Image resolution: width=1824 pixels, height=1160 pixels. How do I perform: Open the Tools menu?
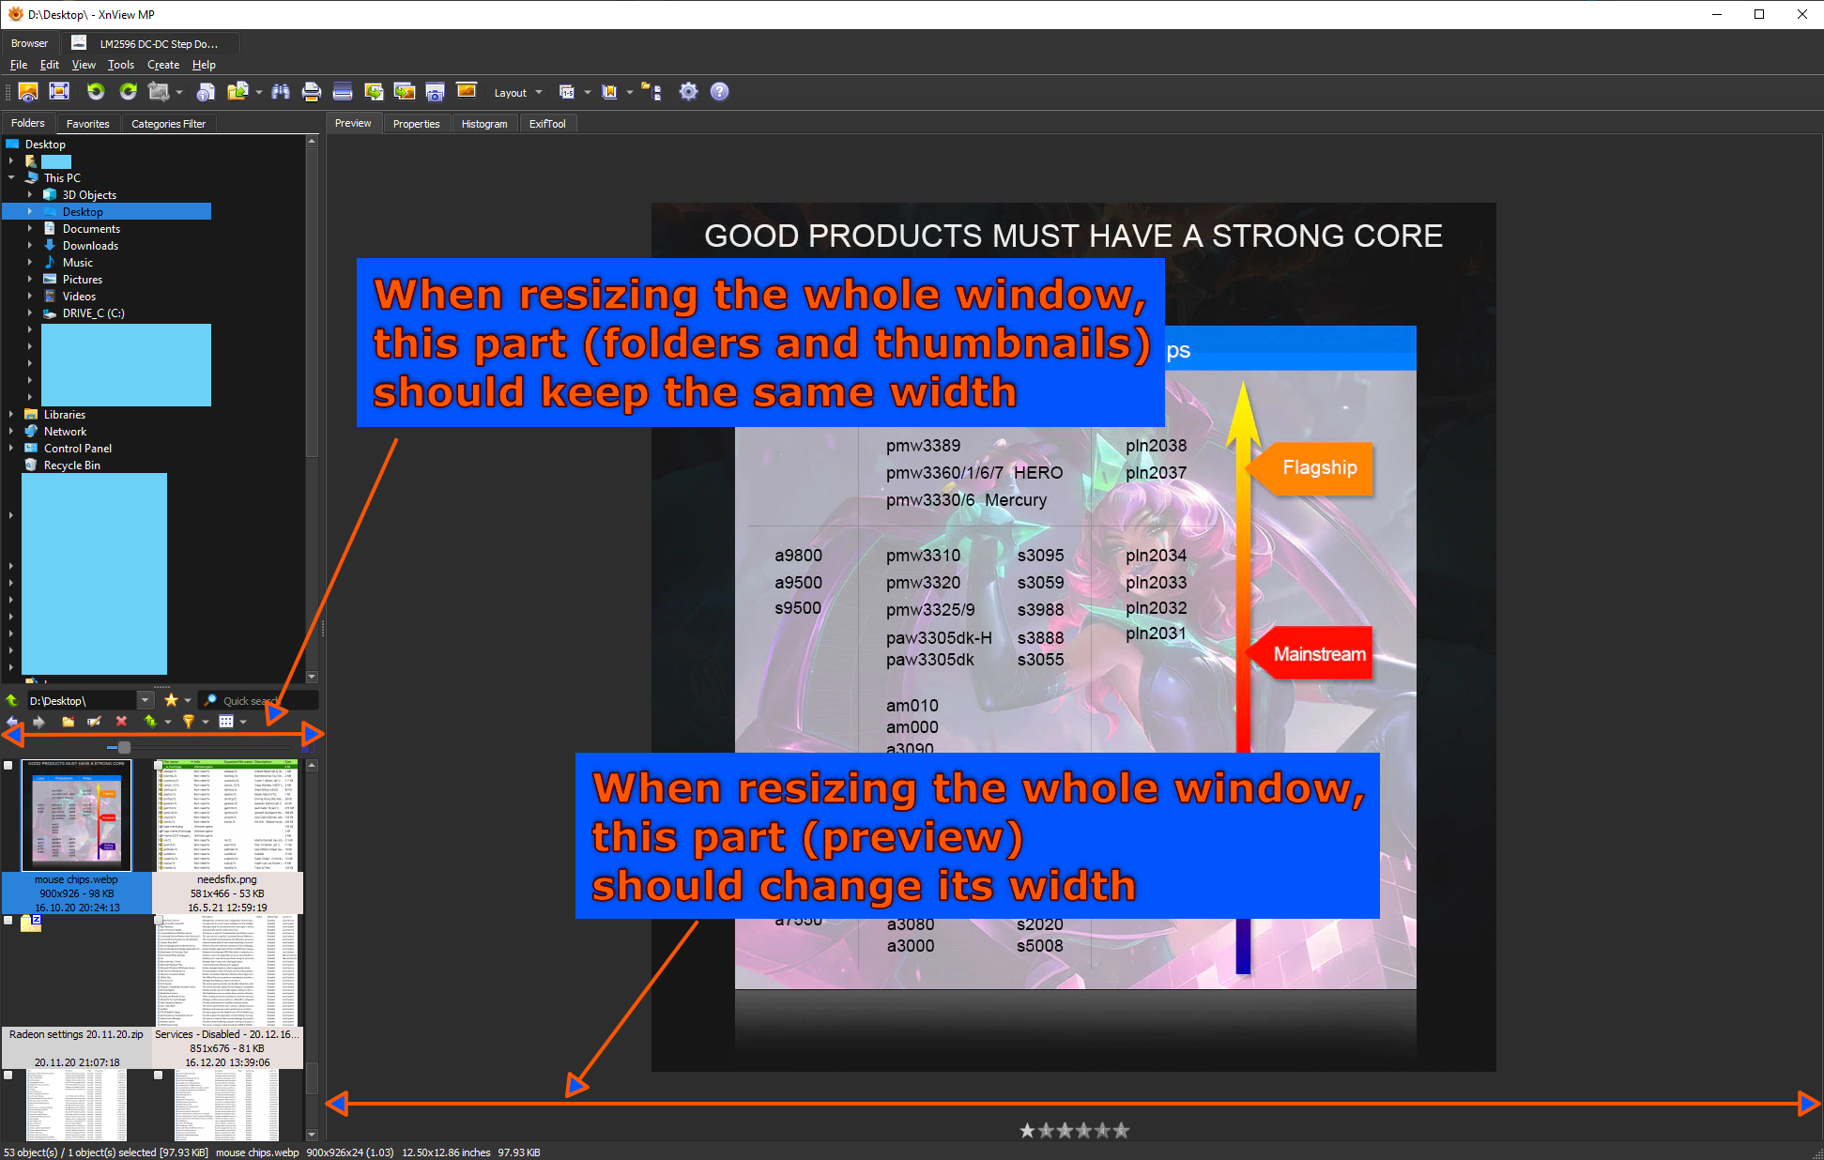pyautogui.click(x=120, y=65)
